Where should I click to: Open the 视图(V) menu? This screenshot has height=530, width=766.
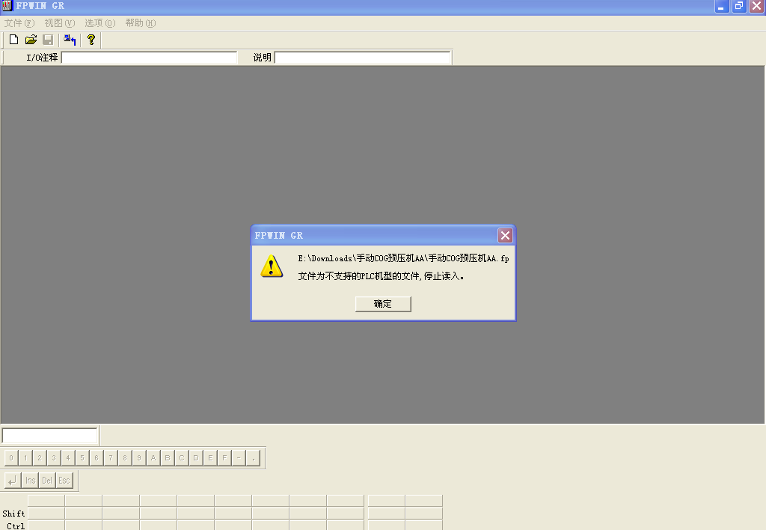(x=60, y=23)
